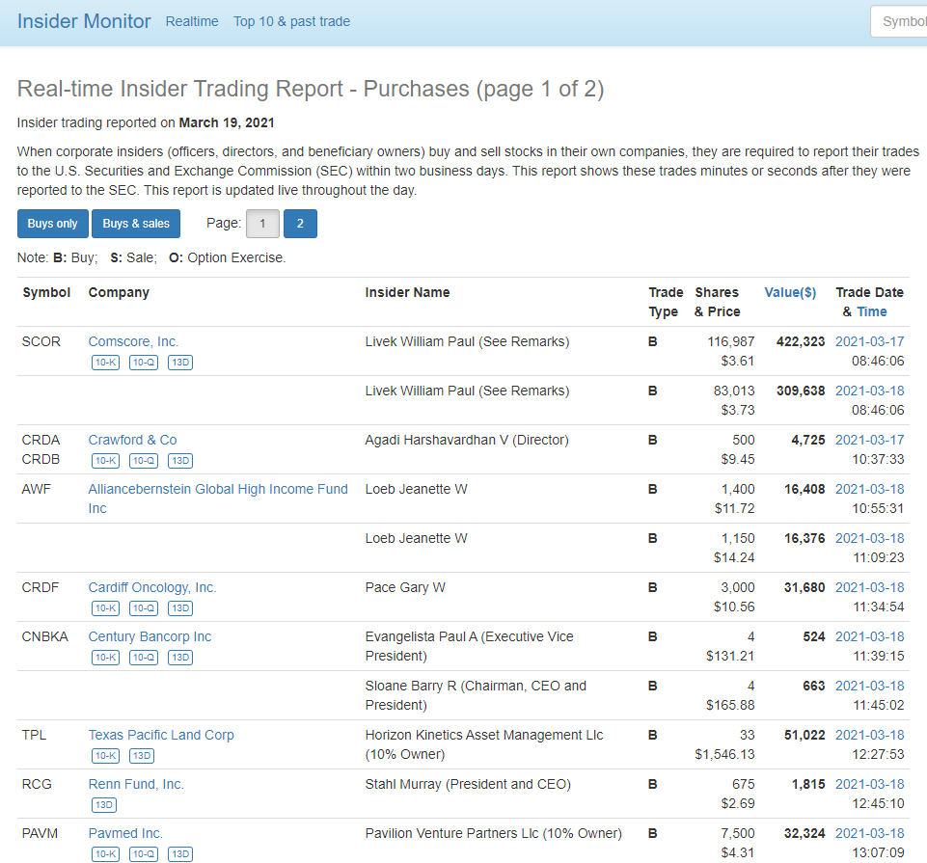Screen dimensions: 927x863
Task: Open 2021-03-18 date for 83,013 shares trade
Action: (870, 391)
